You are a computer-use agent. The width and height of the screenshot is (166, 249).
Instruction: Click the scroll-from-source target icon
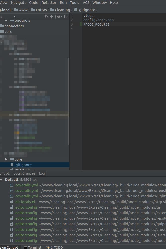pos(46,17)
